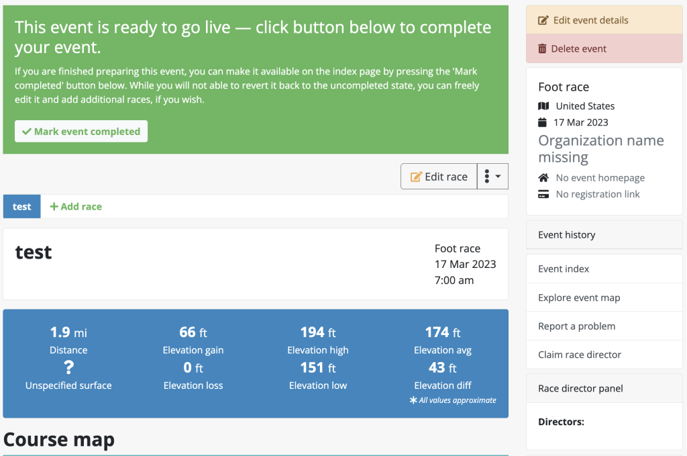The height and width of the screenshot is (456, 687).
Task: Click the calendar icon next to 17 Mar 2023
Action: (542, 122)
